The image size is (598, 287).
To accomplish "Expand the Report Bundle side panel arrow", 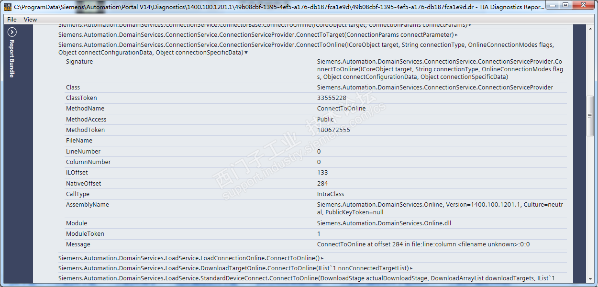I will point(12,32).
